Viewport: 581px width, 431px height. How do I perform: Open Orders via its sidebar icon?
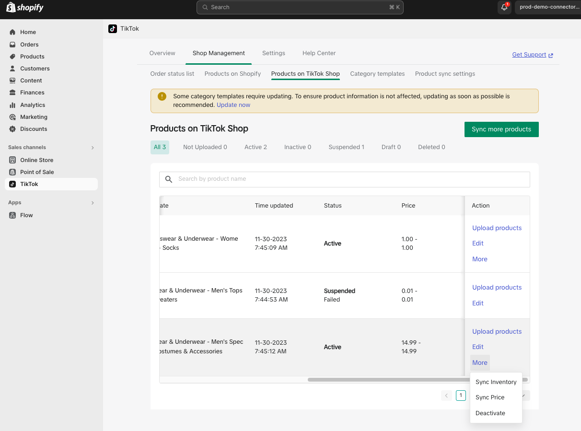(12, 45)
